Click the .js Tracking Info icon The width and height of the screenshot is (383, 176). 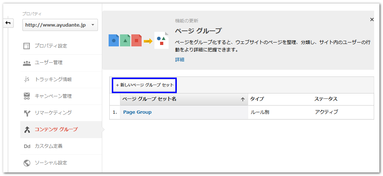(x=27, y=79)
